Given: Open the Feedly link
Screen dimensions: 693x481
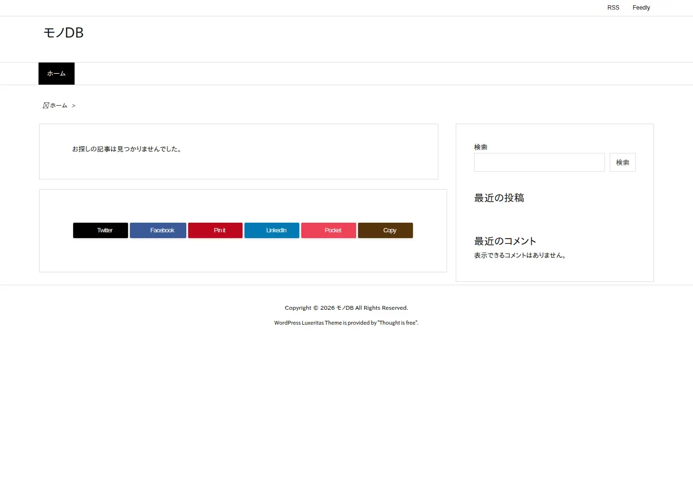Looking at the screenshot, I should click(x=641, y=8).
